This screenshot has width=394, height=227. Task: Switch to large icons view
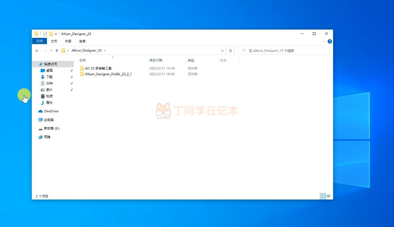(x=329, y=196)
